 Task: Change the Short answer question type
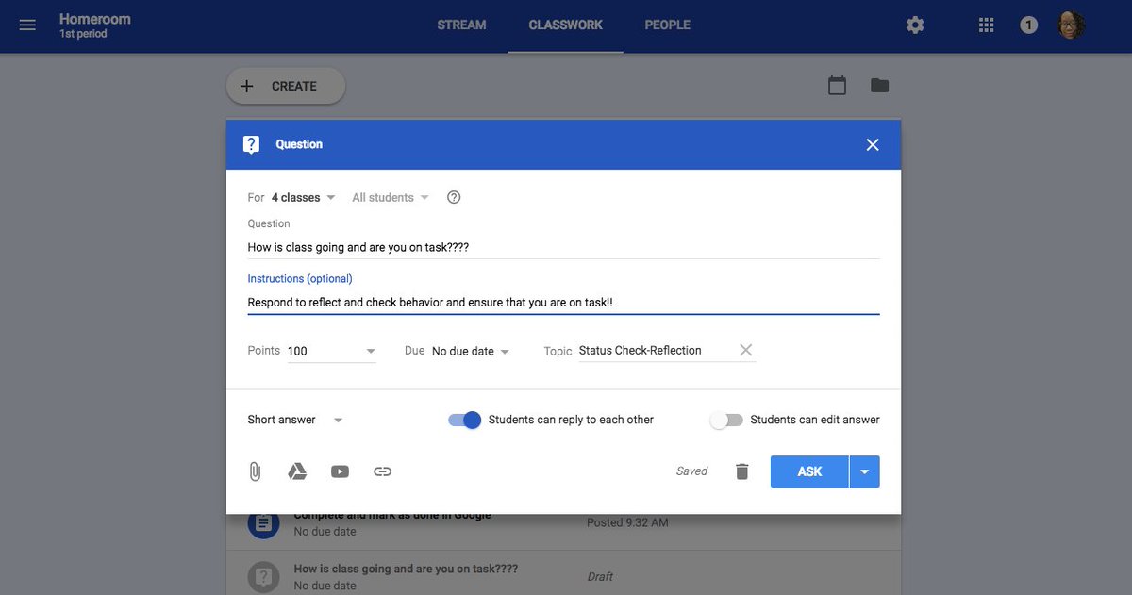click(295, 420)
